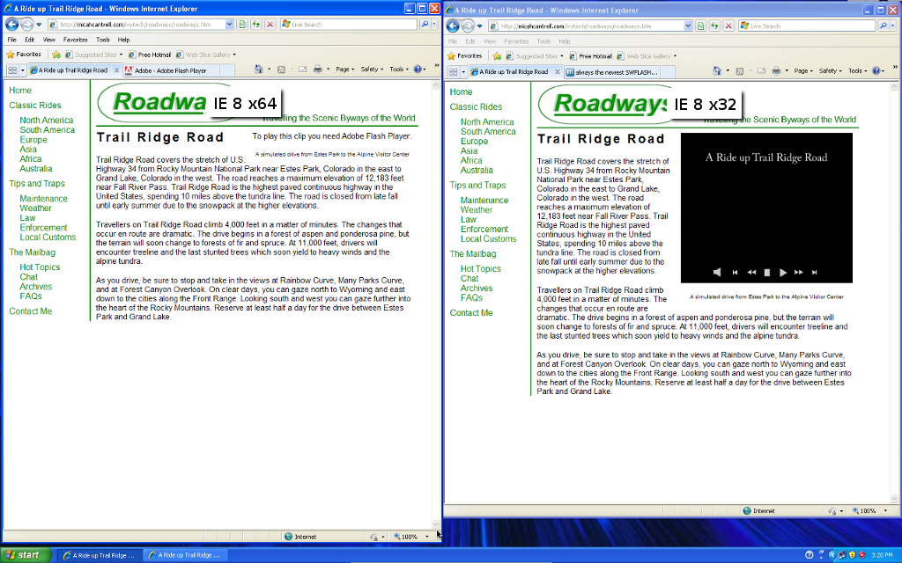902x563 pixels.
Task: Click Refresh icon in right window address bar
Action: [x=714, y=26]
